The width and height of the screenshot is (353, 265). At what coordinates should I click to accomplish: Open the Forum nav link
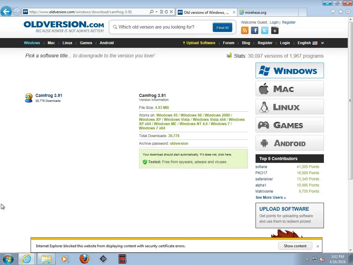(229, 43)
